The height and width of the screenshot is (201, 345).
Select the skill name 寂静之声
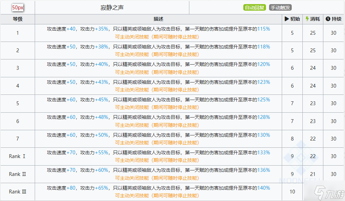(x=112, y=8)
